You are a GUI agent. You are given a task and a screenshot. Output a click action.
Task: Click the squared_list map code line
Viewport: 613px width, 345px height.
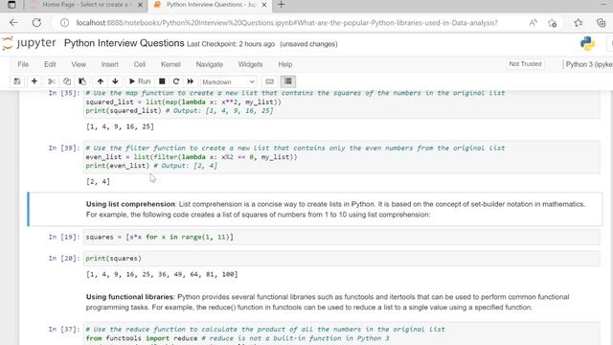183,103
